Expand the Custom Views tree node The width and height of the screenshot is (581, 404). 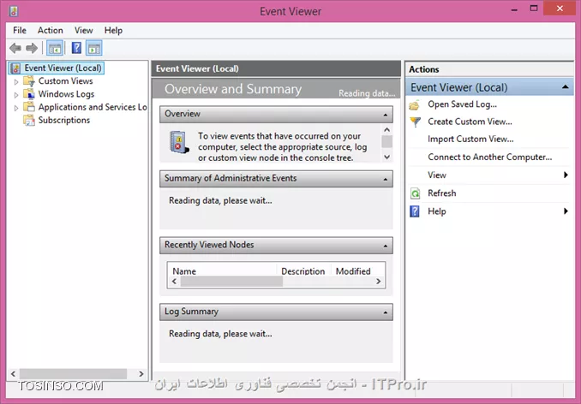[x=16, y=82]
